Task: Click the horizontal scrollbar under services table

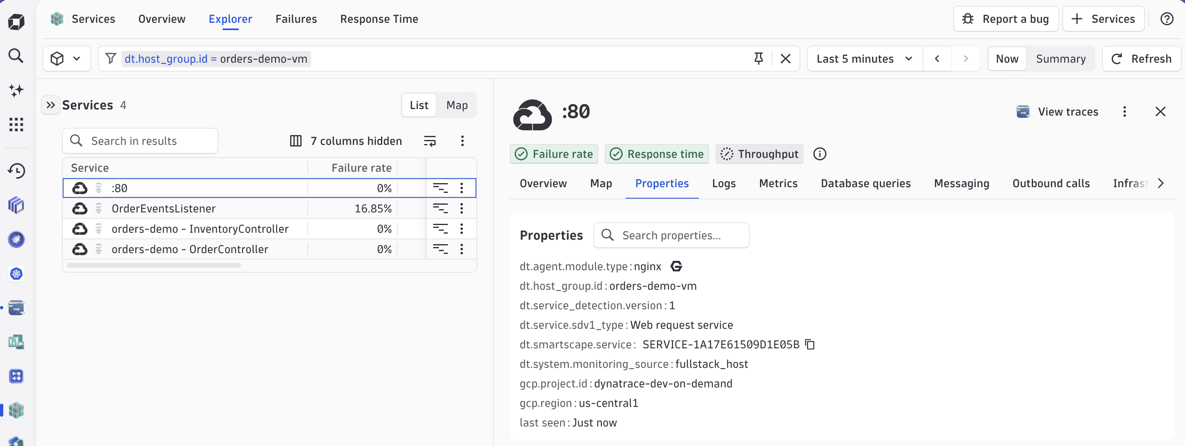Action: [154, 265]
